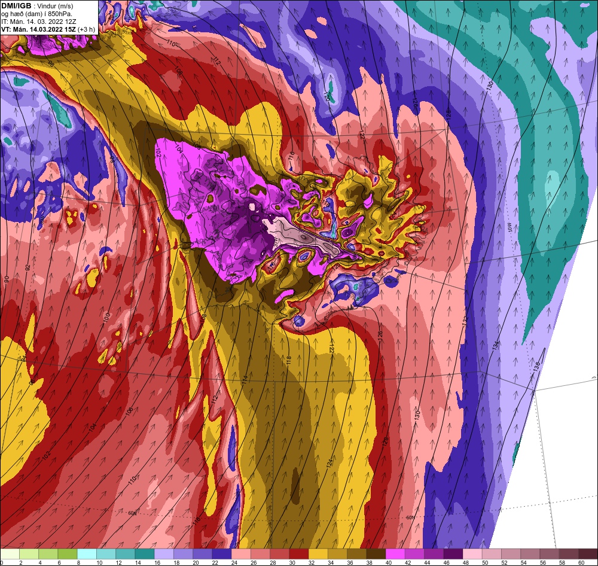The image size is (598, 566).
Task: Select legend scale value '32'
Action: (x=311, y=562)
